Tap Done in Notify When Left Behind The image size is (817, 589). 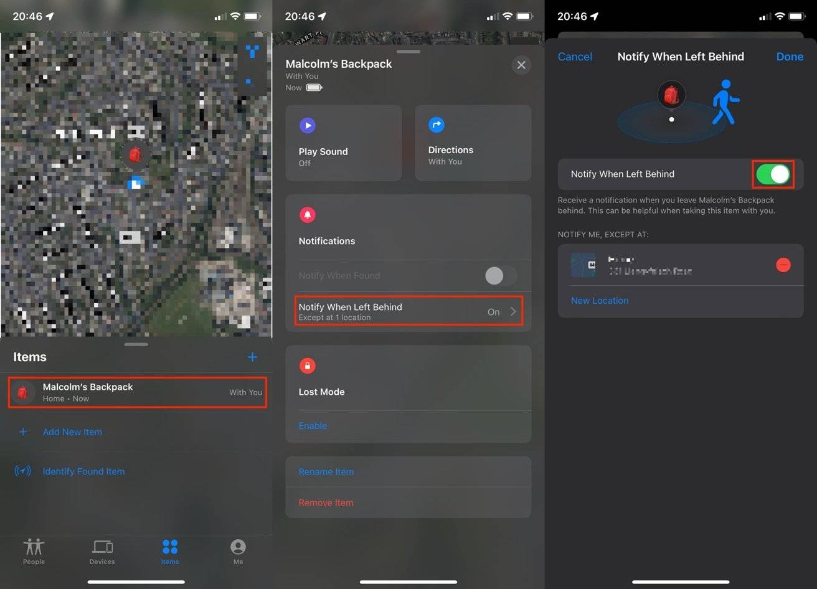[x=790, y=57]
